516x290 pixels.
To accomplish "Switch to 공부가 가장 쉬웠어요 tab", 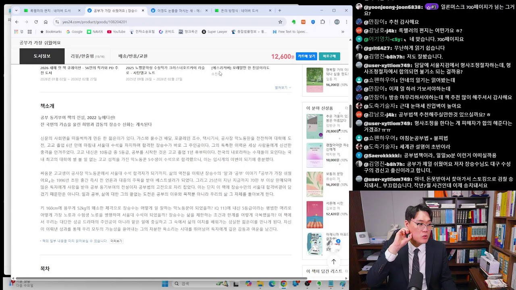I will [x=115, y=10].
